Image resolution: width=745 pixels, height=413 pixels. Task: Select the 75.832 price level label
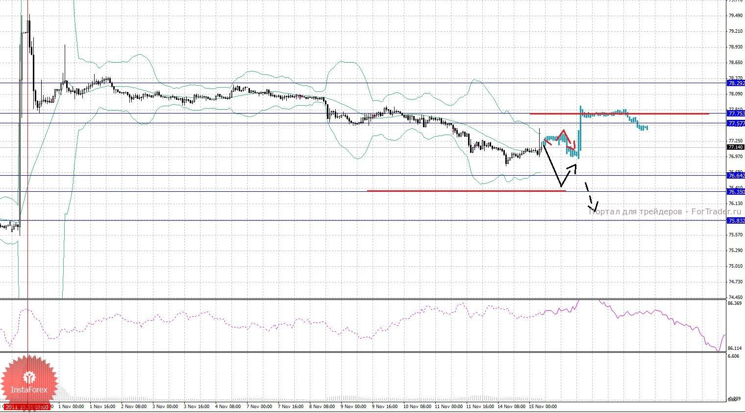tap(736, 221)
